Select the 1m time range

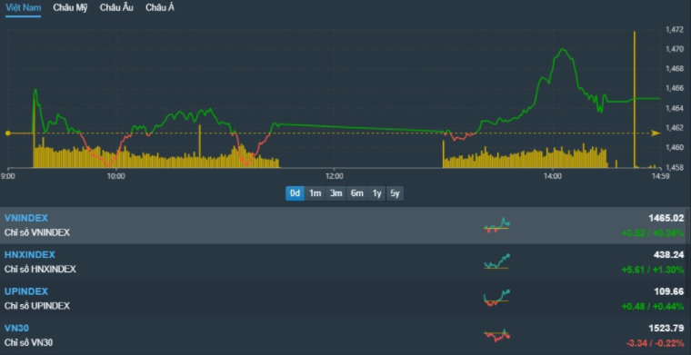click(315, 193)
